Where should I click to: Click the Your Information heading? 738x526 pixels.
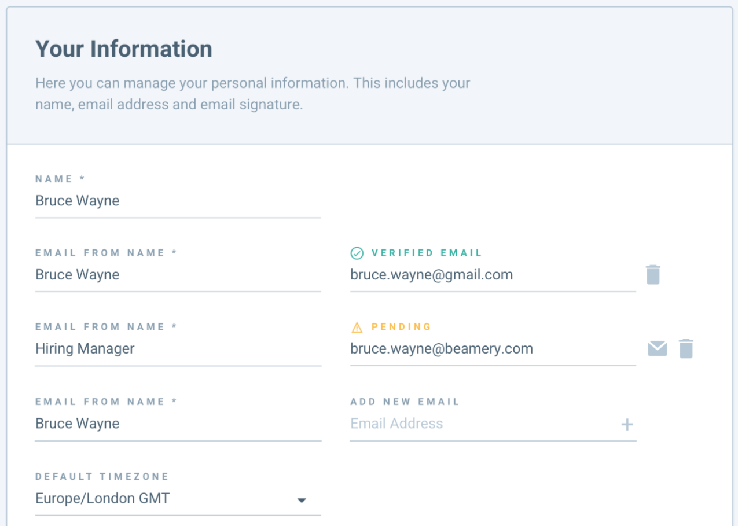[x=124, y=49]
